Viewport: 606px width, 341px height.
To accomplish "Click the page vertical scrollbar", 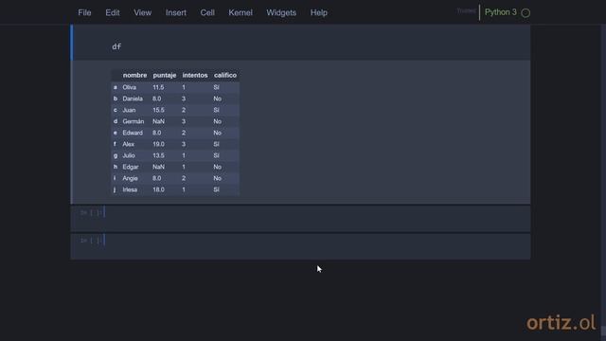I will pyautogui.click(x=603, y=182).
